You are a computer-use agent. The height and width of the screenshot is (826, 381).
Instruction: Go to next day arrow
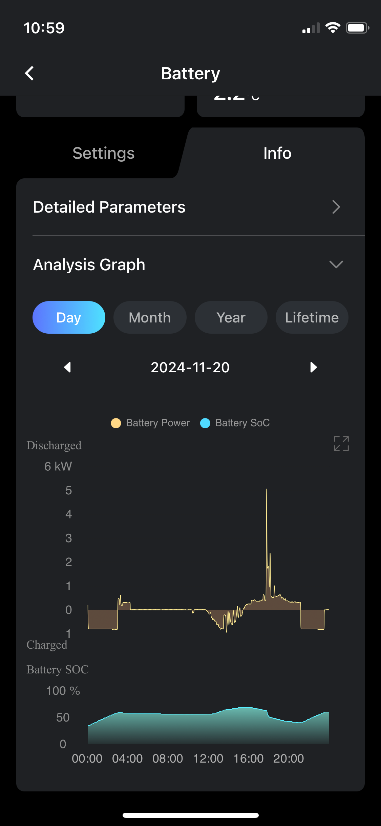point(313,367)
